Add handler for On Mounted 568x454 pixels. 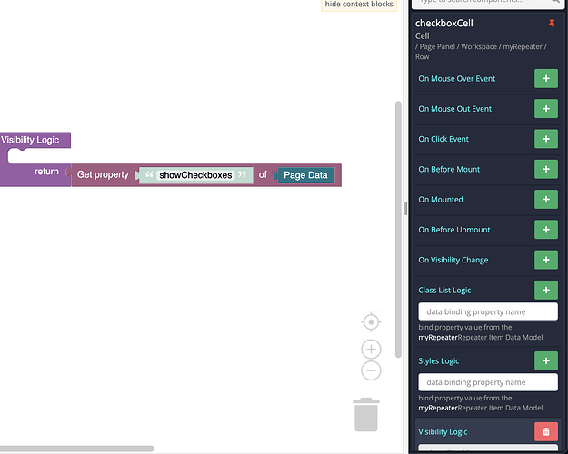click(546, 200)
